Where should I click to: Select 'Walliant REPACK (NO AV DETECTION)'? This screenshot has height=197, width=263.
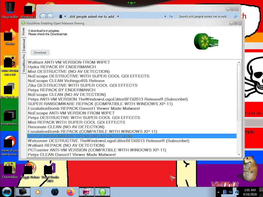pyautogui.click(x=132, y=145)
